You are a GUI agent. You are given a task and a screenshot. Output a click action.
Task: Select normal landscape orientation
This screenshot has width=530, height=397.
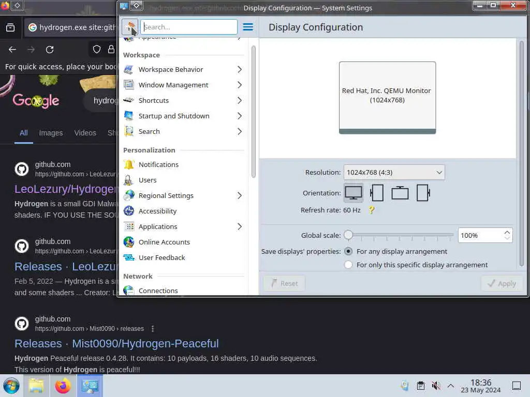coord(353,193)
